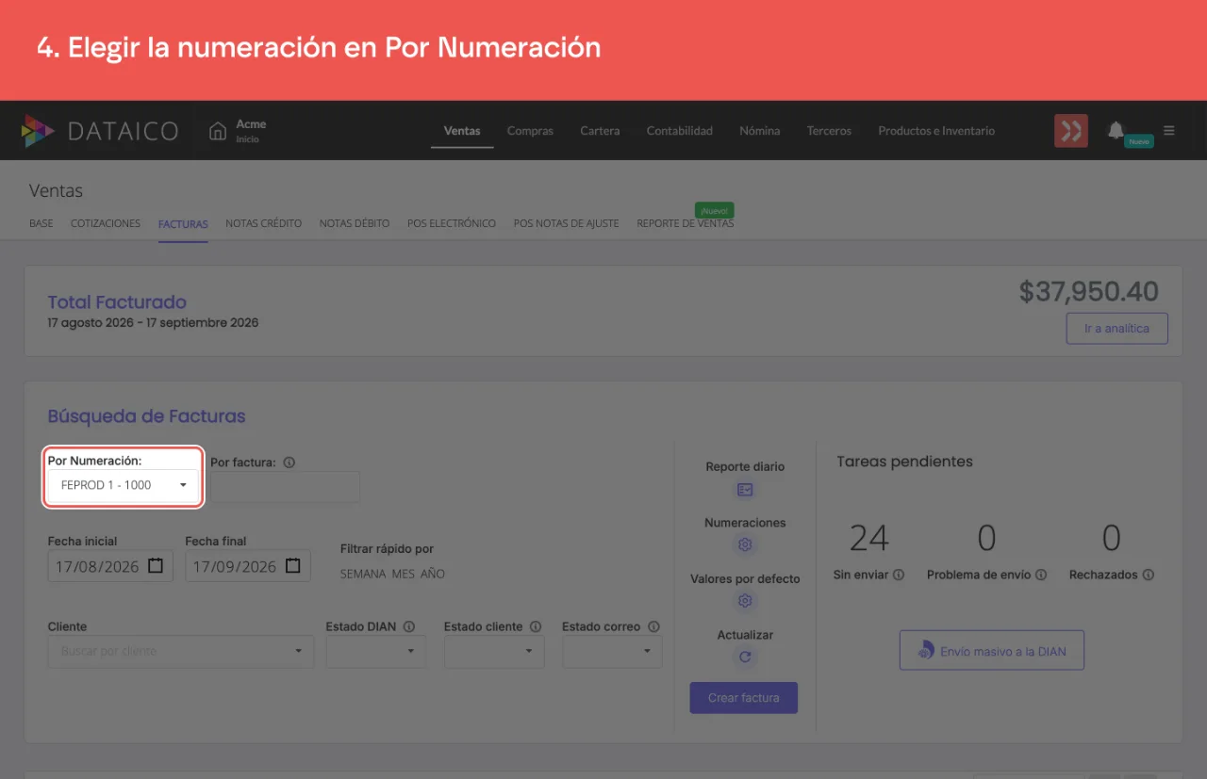The width and height of the screenshot is (1207, 779).
Task: Click the Ir a analítica button
Action: tap(1117, 329)
